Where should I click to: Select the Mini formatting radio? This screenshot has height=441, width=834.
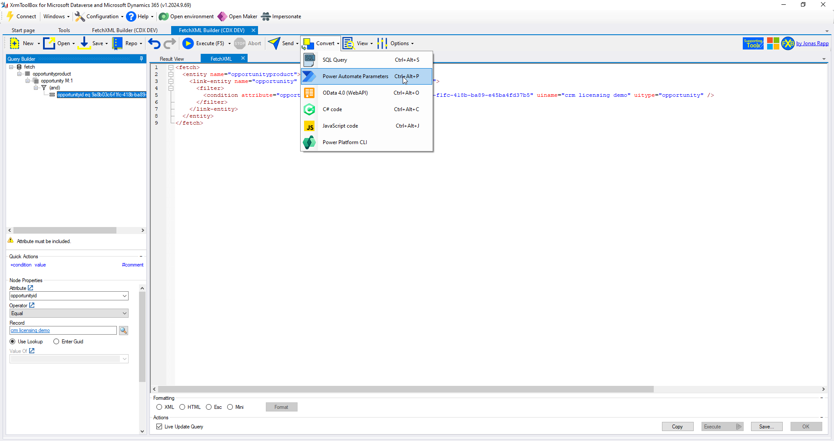230,407
